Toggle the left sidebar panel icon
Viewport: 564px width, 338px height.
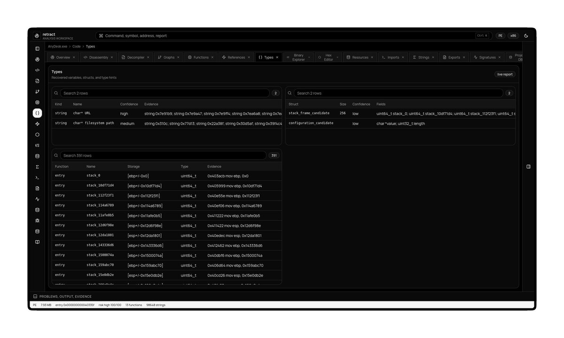37,48
